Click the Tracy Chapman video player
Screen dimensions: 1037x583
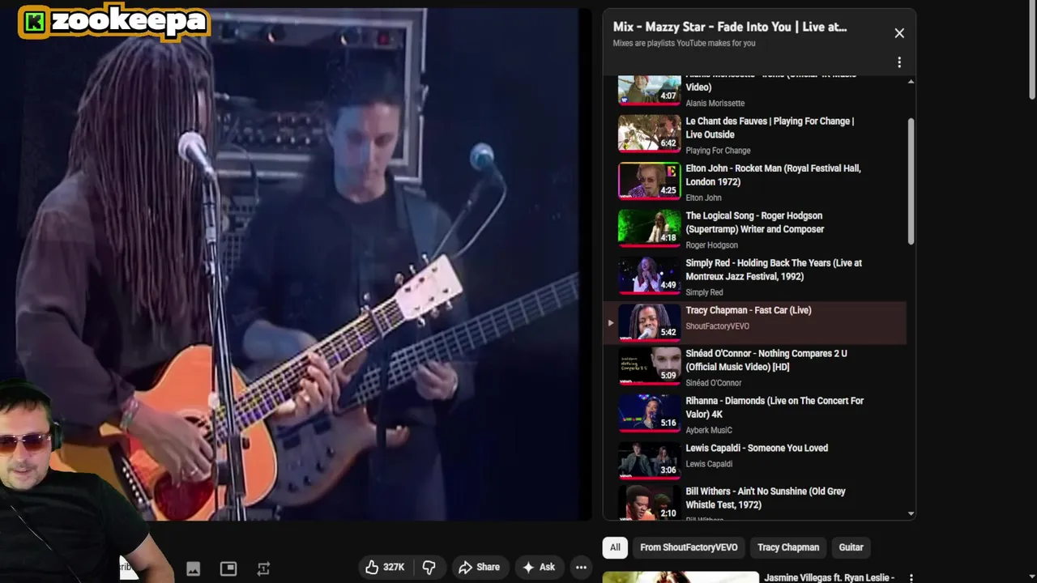tap(296, 263)
